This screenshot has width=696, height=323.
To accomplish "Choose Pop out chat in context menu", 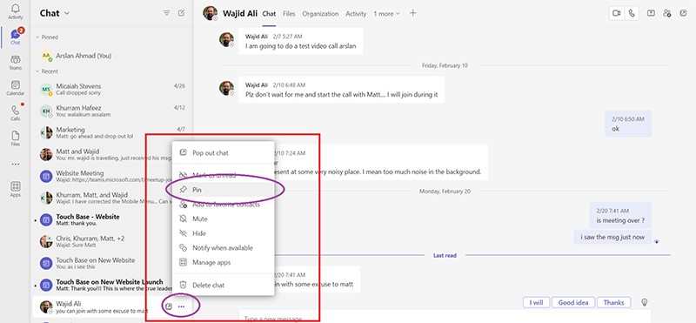I will click(x=223, y=153).
